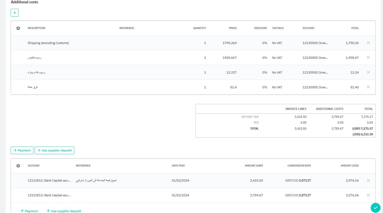Screen dimensions: 383x213
Task: Click the plus icon under Additional costs
Action: (14, 13)
